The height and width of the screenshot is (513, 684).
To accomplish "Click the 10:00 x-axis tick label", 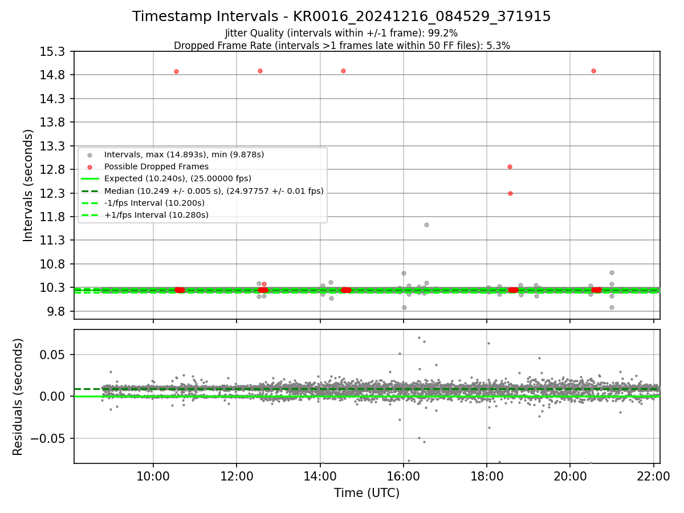I will (153, 477).
